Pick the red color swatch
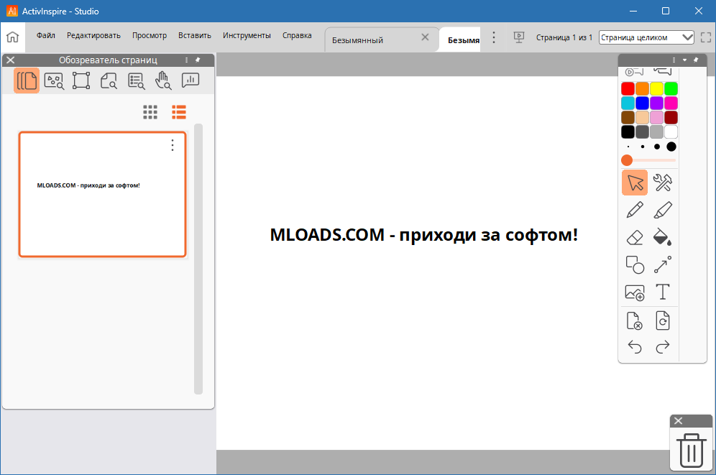The height and width of the screenshot is (475, 716). click(628, 88)
